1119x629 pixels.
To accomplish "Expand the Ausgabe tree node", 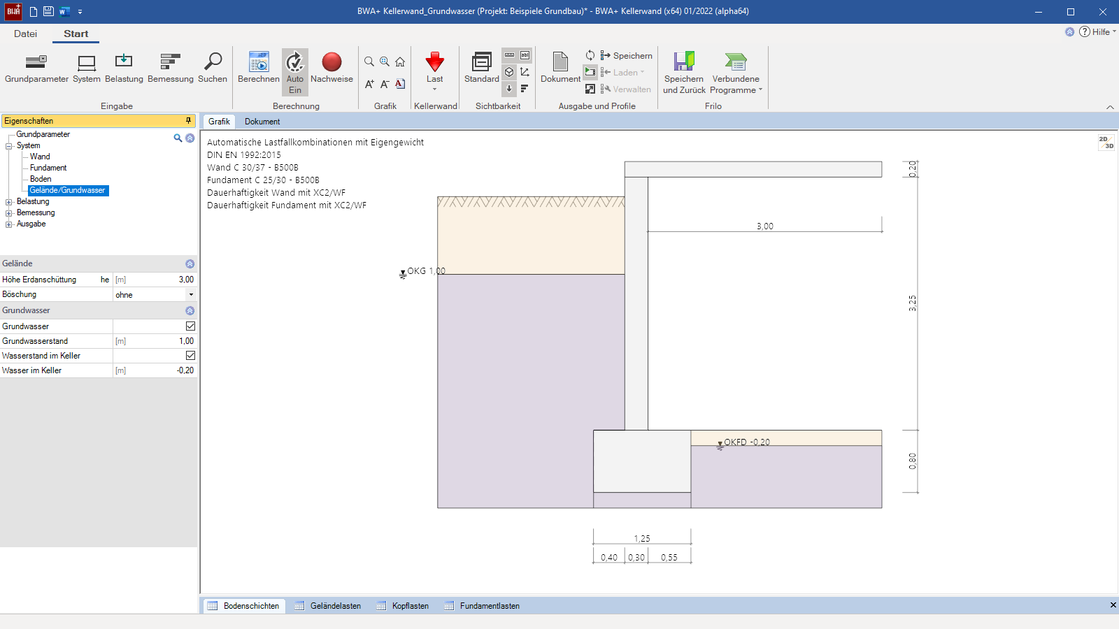I will click(x=9, y=224).
